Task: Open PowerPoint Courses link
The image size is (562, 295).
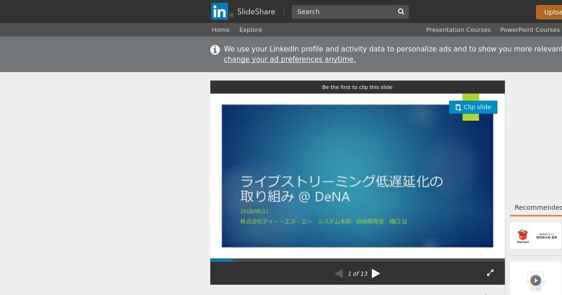Action: pos(530,29)
